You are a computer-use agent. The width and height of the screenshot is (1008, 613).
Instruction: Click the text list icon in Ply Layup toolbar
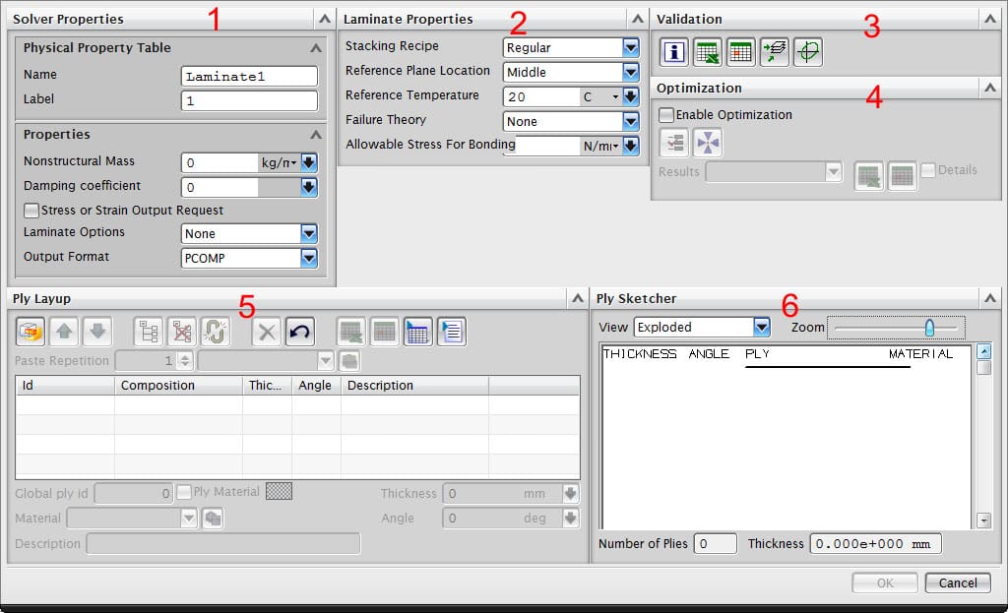[x=451, y=332]
